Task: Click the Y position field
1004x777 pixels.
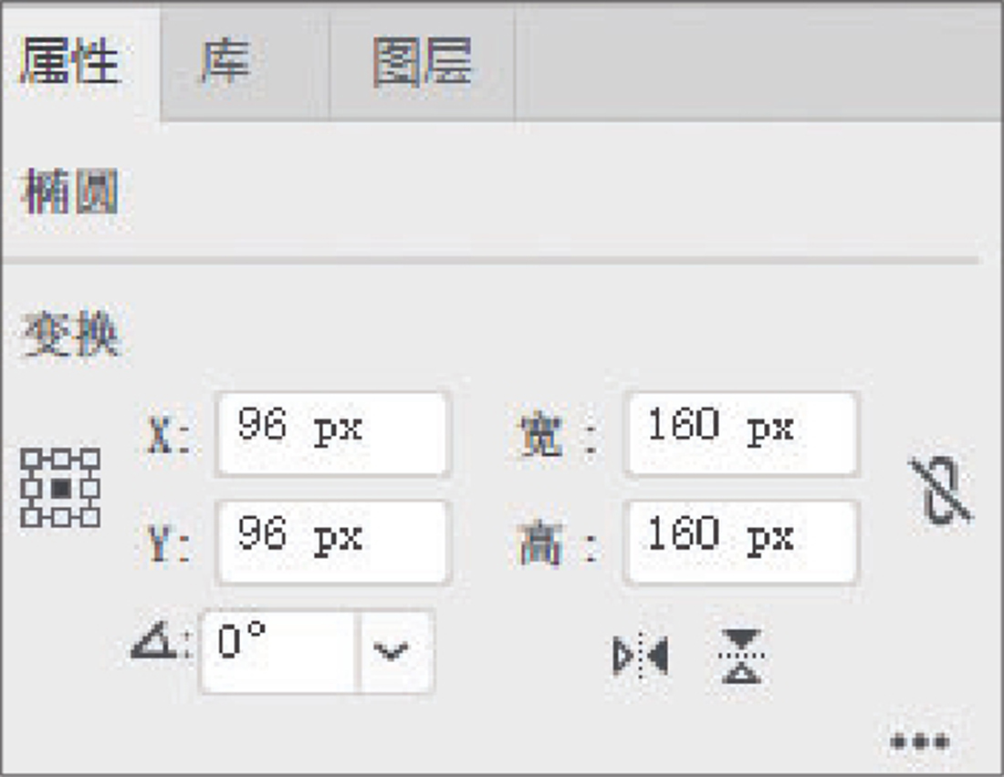Action: tap(333, 542)
